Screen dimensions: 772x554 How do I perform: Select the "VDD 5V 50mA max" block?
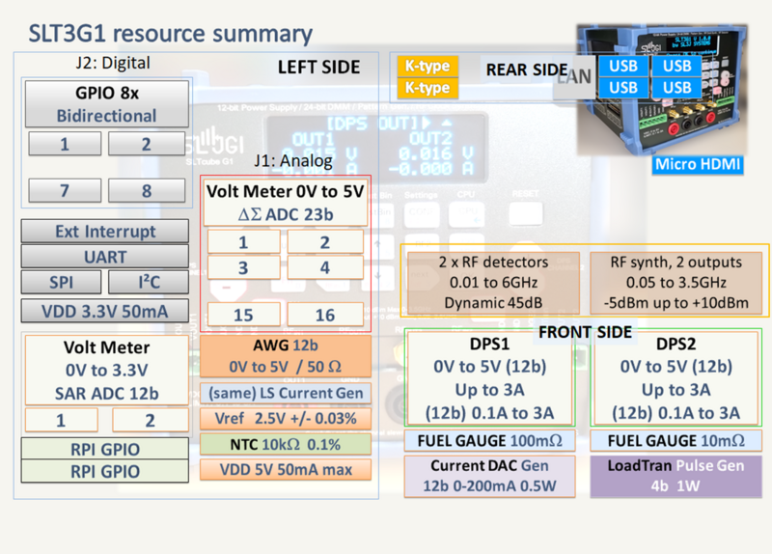(x=286, y=470)
